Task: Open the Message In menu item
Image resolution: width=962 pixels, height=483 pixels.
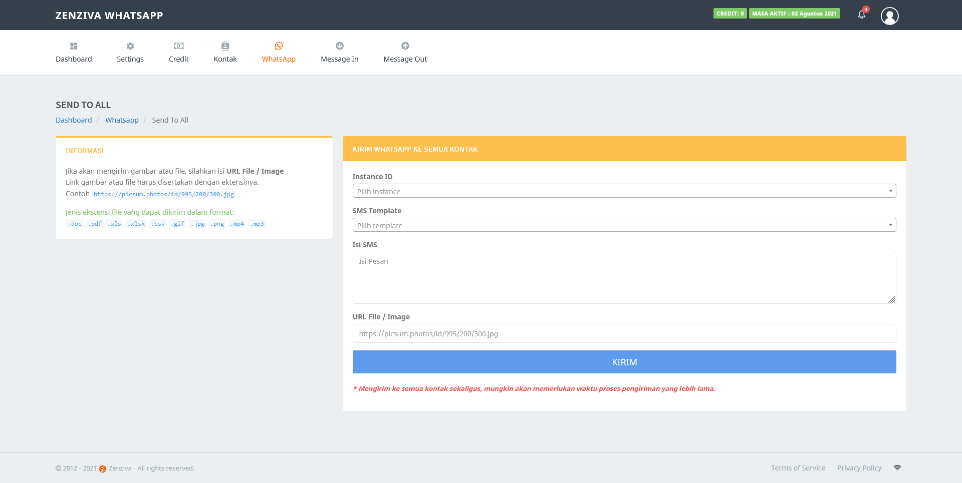Action: 340,53
